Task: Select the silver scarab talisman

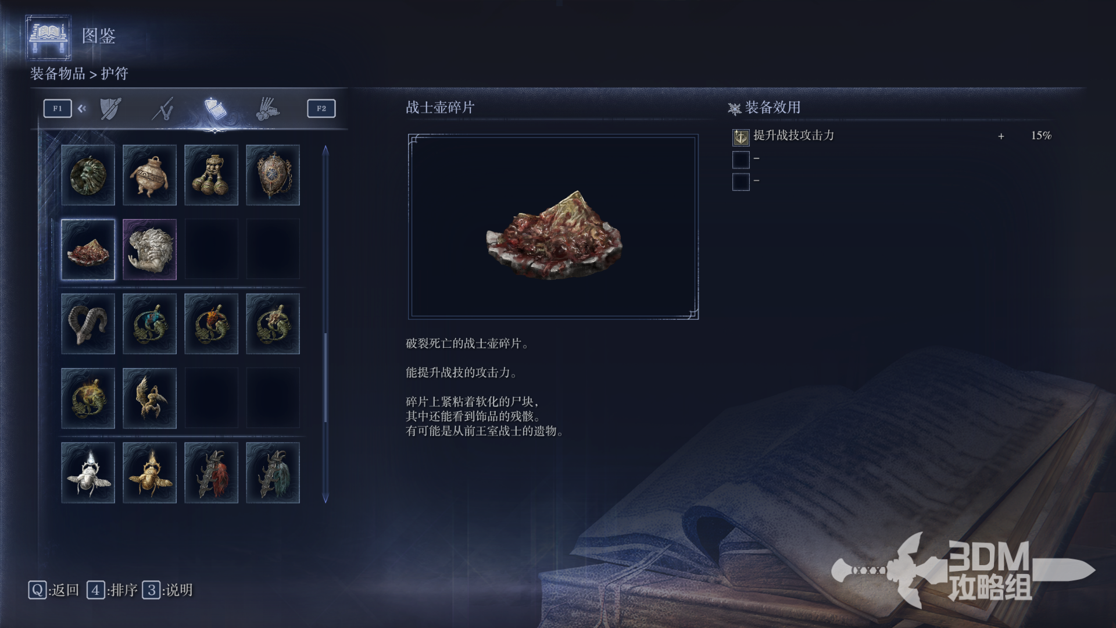Action: 88,473
